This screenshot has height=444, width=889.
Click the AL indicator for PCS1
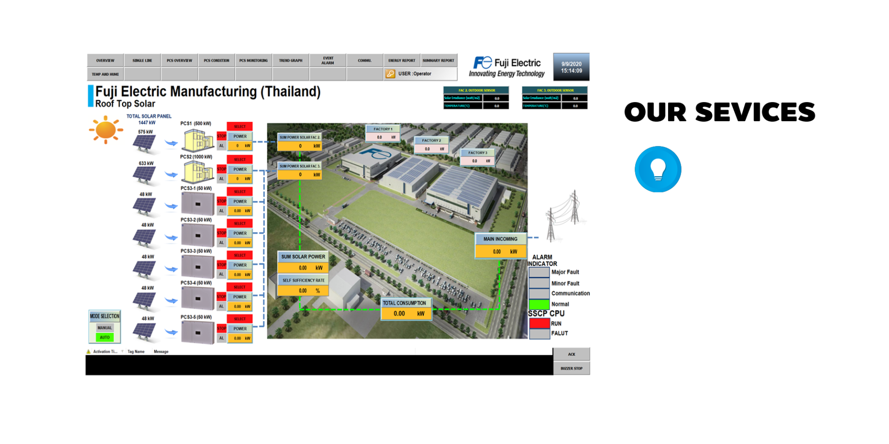pos(221,146)
